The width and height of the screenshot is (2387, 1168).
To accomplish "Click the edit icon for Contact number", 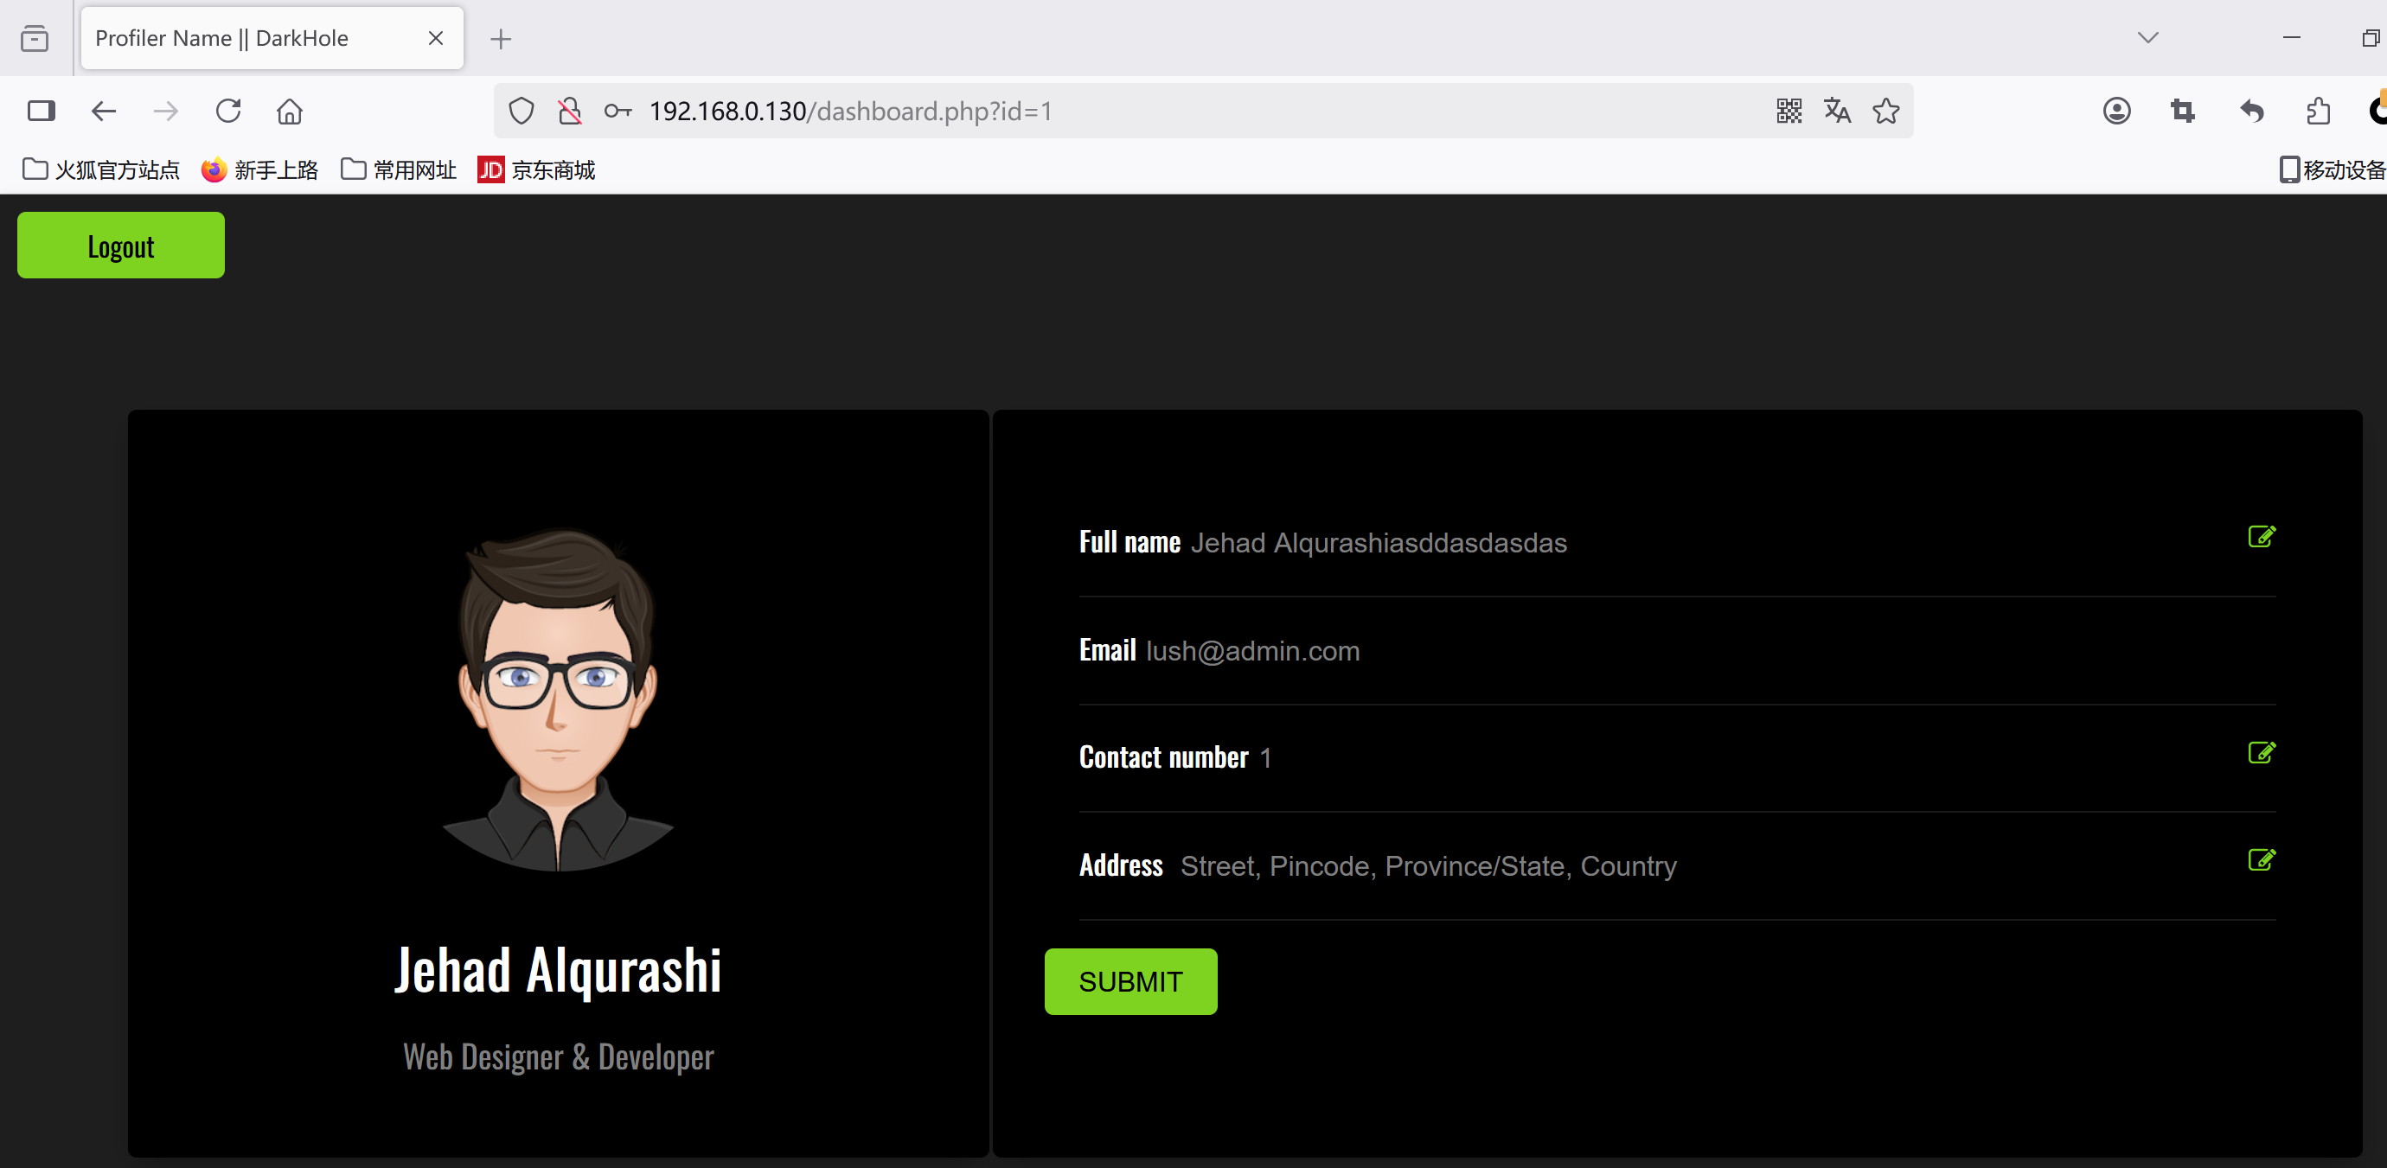I will point(2261,753).
